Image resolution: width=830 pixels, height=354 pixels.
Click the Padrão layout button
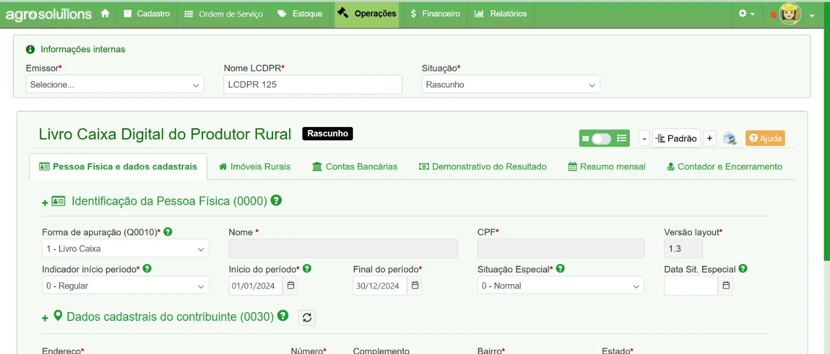[676, 138]
